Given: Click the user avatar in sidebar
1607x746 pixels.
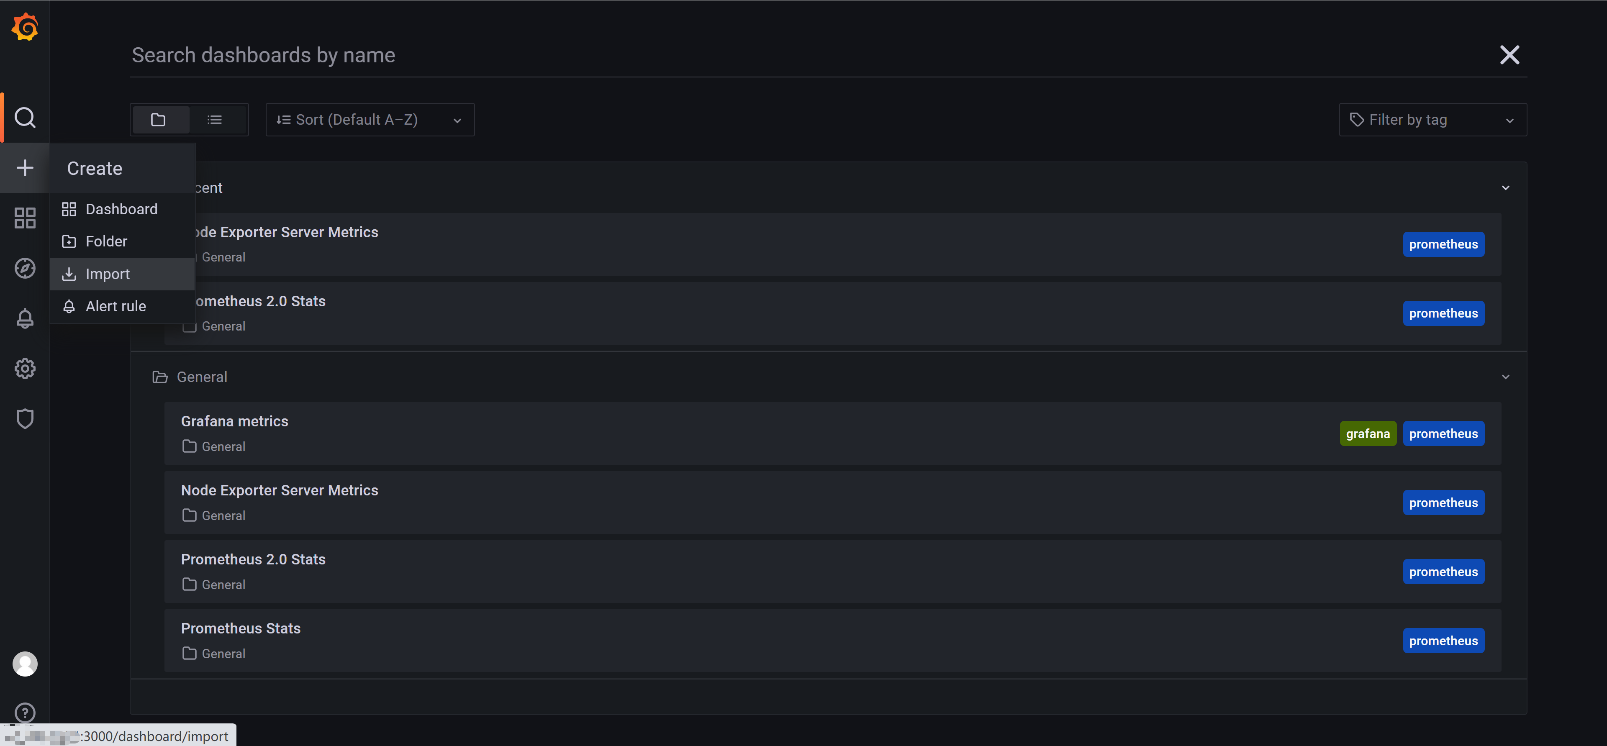Looking at the screenshot, I should coord(25,664).
